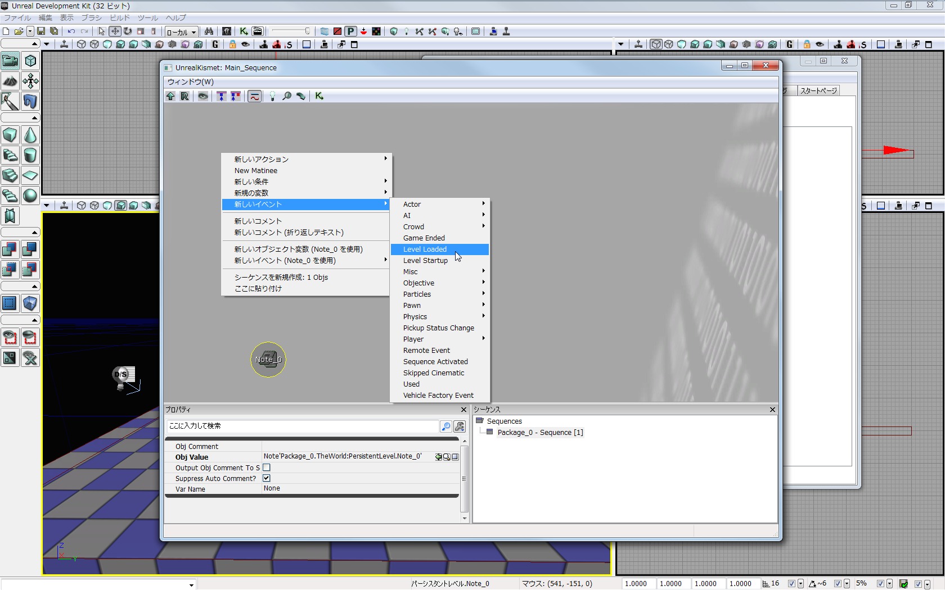Click the save floppy disk icon
The image size is (945, 590).
pyautogui.click(x=41, y=31)
